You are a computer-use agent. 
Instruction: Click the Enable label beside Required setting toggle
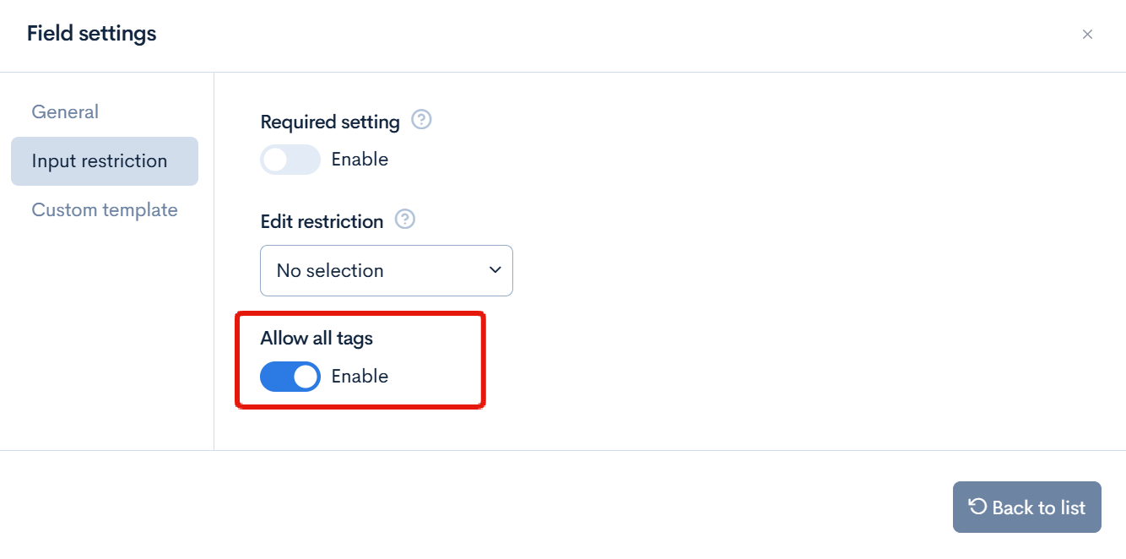pyautogui.click(x=360, y=160)
